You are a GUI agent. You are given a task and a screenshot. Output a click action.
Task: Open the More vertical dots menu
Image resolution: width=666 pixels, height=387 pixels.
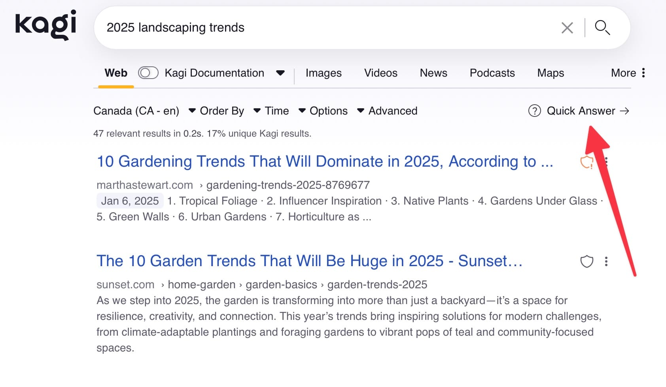pyautogui.click(x=643, y=73)
